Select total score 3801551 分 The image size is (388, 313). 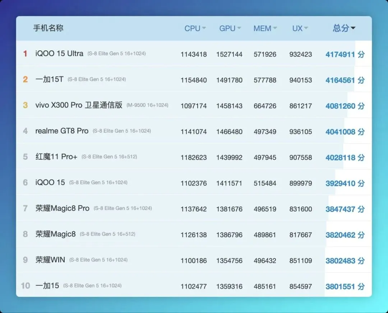coord(345,286)
